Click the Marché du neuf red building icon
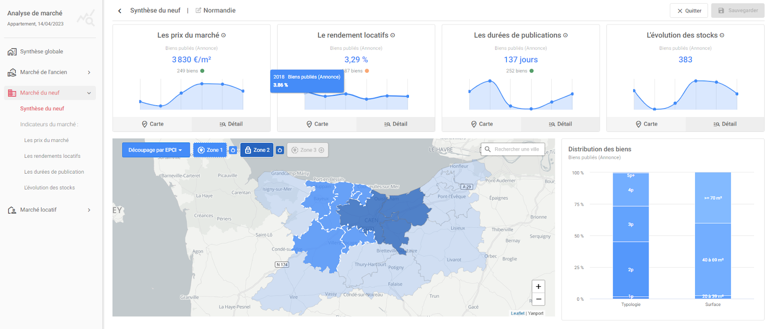This screenshot has height=329, width=767. tap(12, 93)
